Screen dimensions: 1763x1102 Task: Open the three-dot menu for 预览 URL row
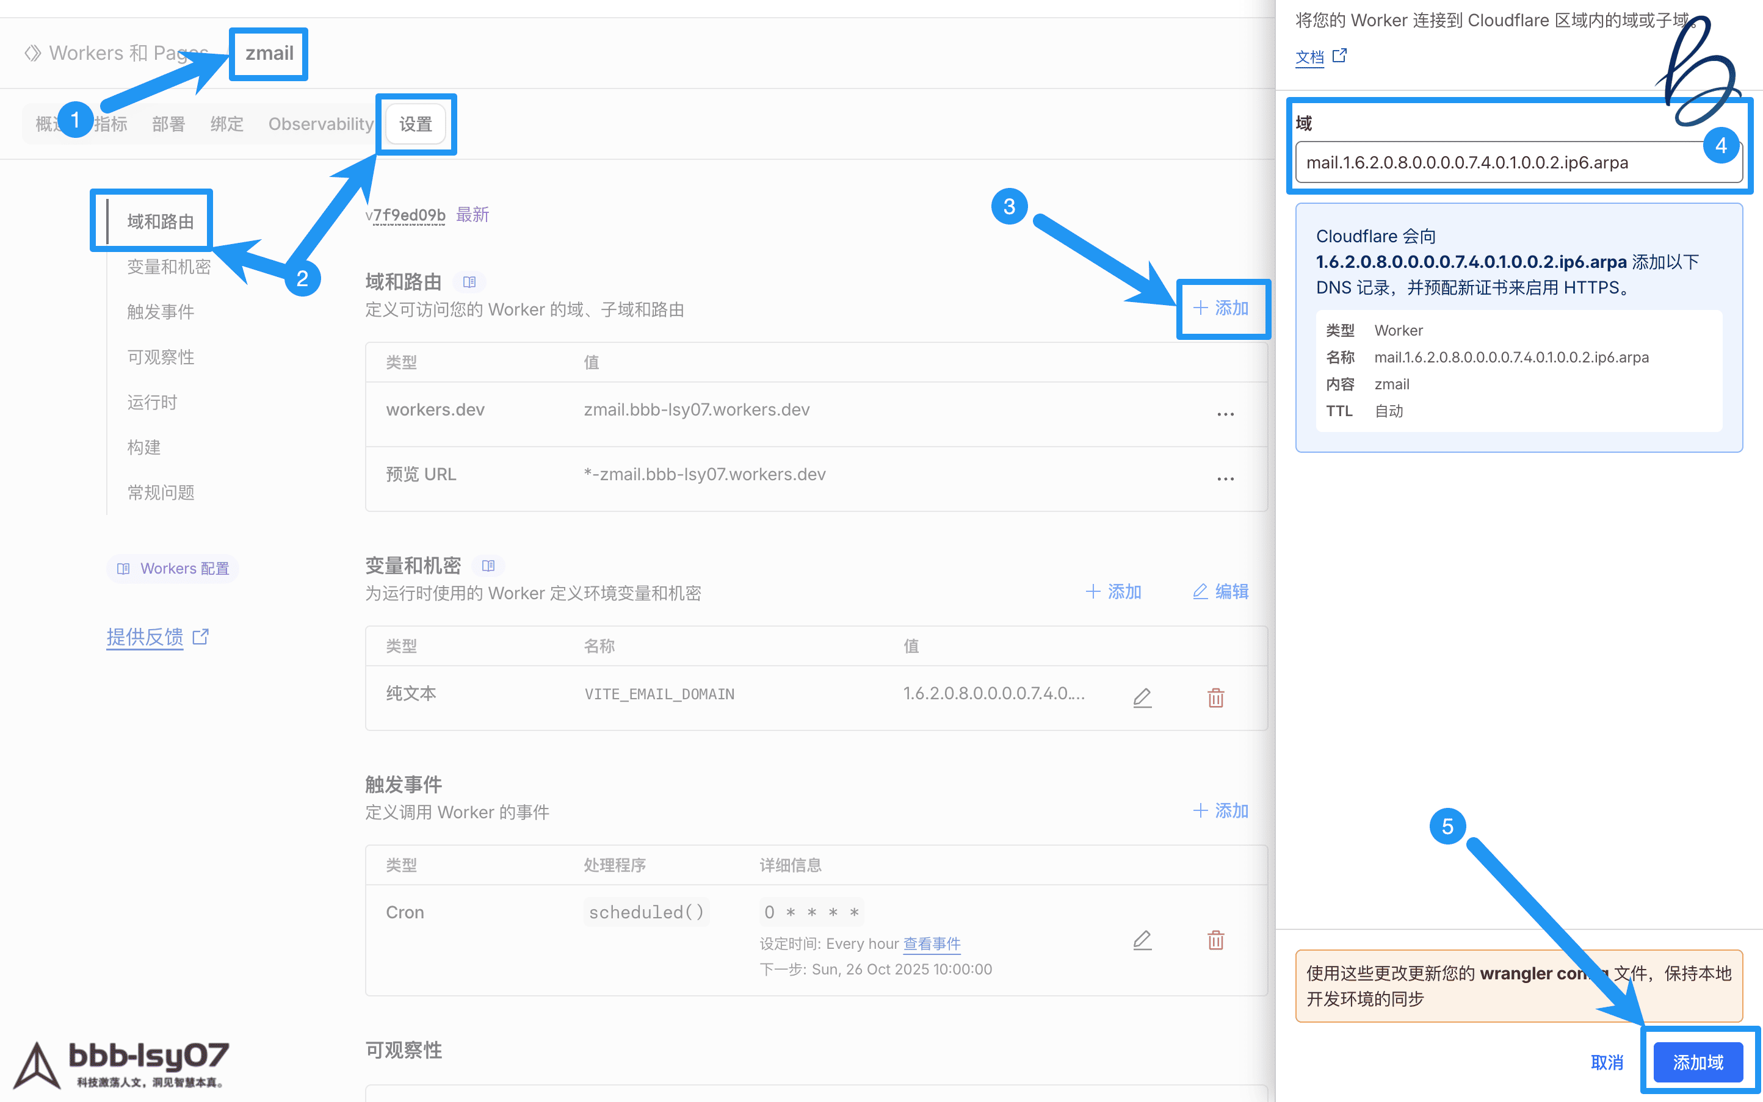1225,478
